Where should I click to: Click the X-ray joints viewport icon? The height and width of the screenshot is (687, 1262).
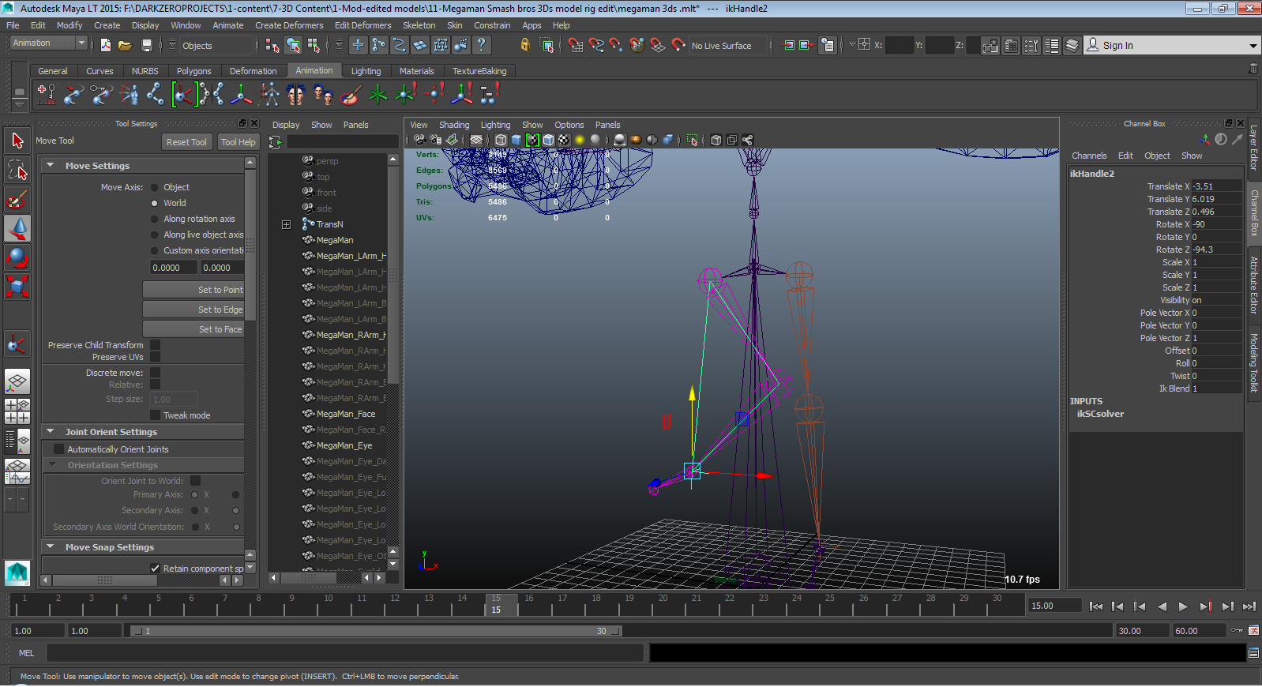pyautogui.click(x=747, y=140)
